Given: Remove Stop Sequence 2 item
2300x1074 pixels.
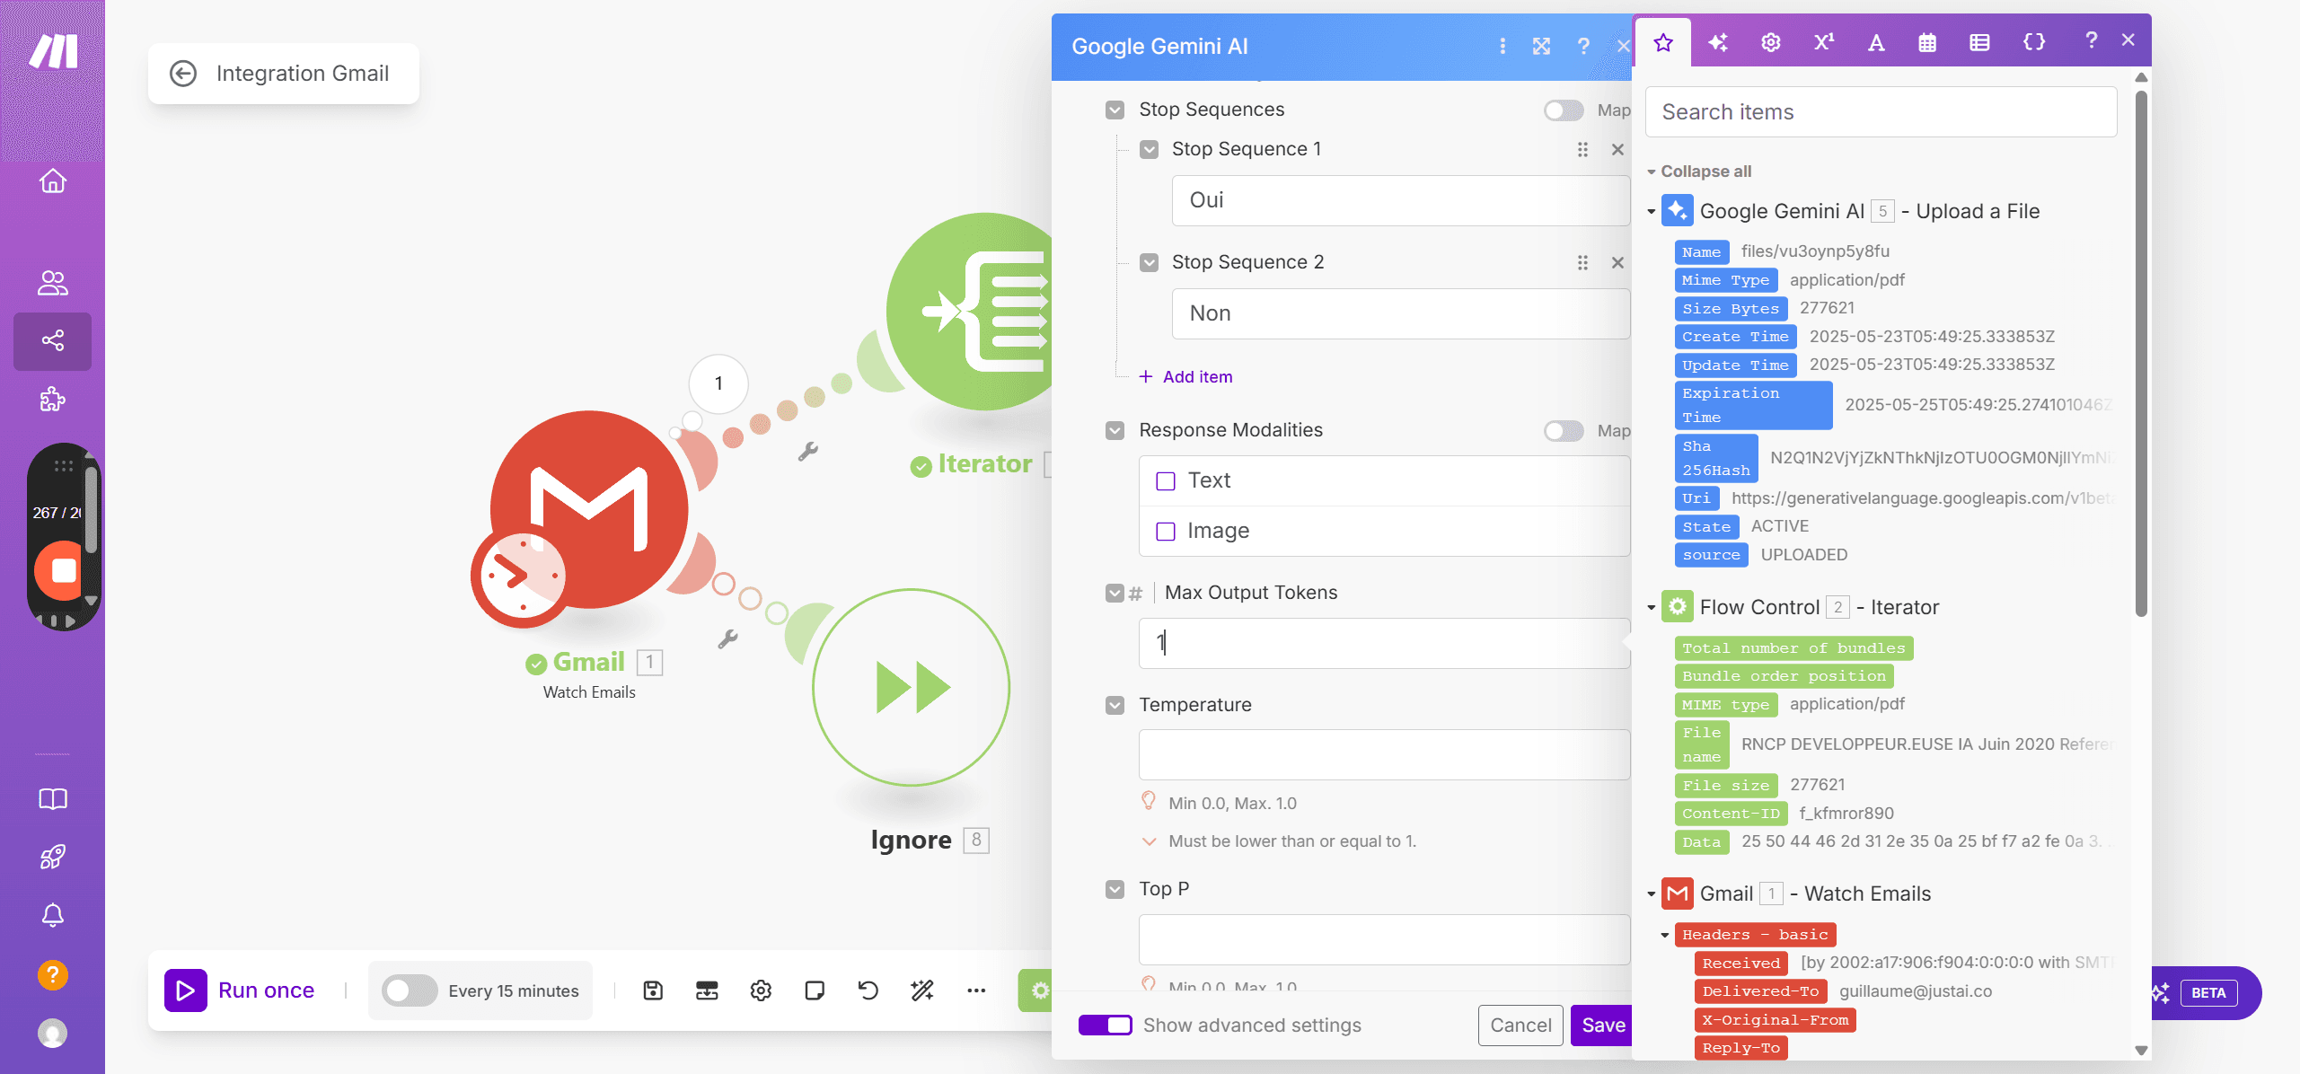Looking at the screenshot, I should (1617, 263).
